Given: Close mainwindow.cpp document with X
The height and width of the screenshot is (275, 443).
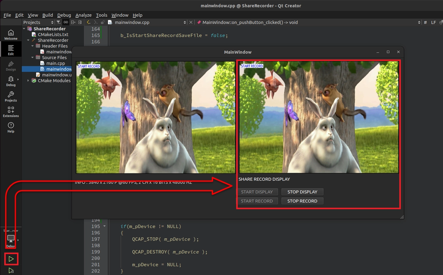Looking at the screenshot, I should point(191,22).
